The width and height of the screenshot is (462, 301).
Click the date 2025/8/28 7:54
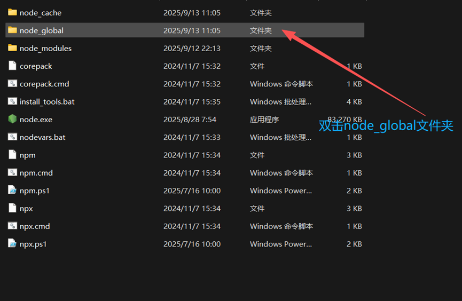pos(190,120)
